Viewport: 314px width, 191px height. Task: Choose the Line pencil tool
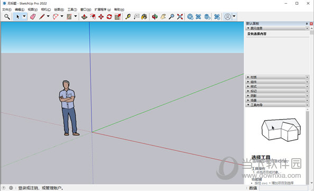(x=42, y=16)
